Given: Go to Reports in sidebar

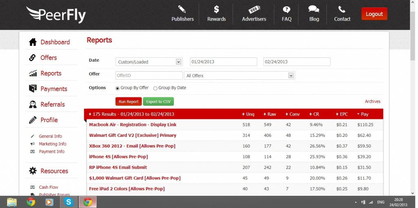Looking at the screenshot, I should coord(51,73).
